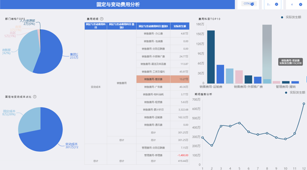Click month 5 point on trend line

(x=239, y=123)
